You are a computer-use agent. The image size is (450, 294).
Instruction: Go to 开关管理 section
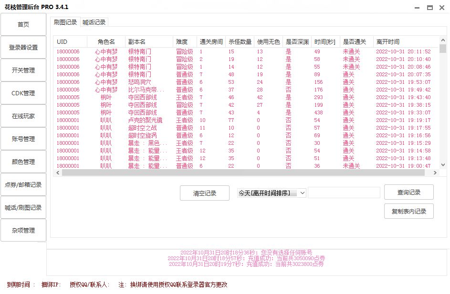tap(23, 71)
